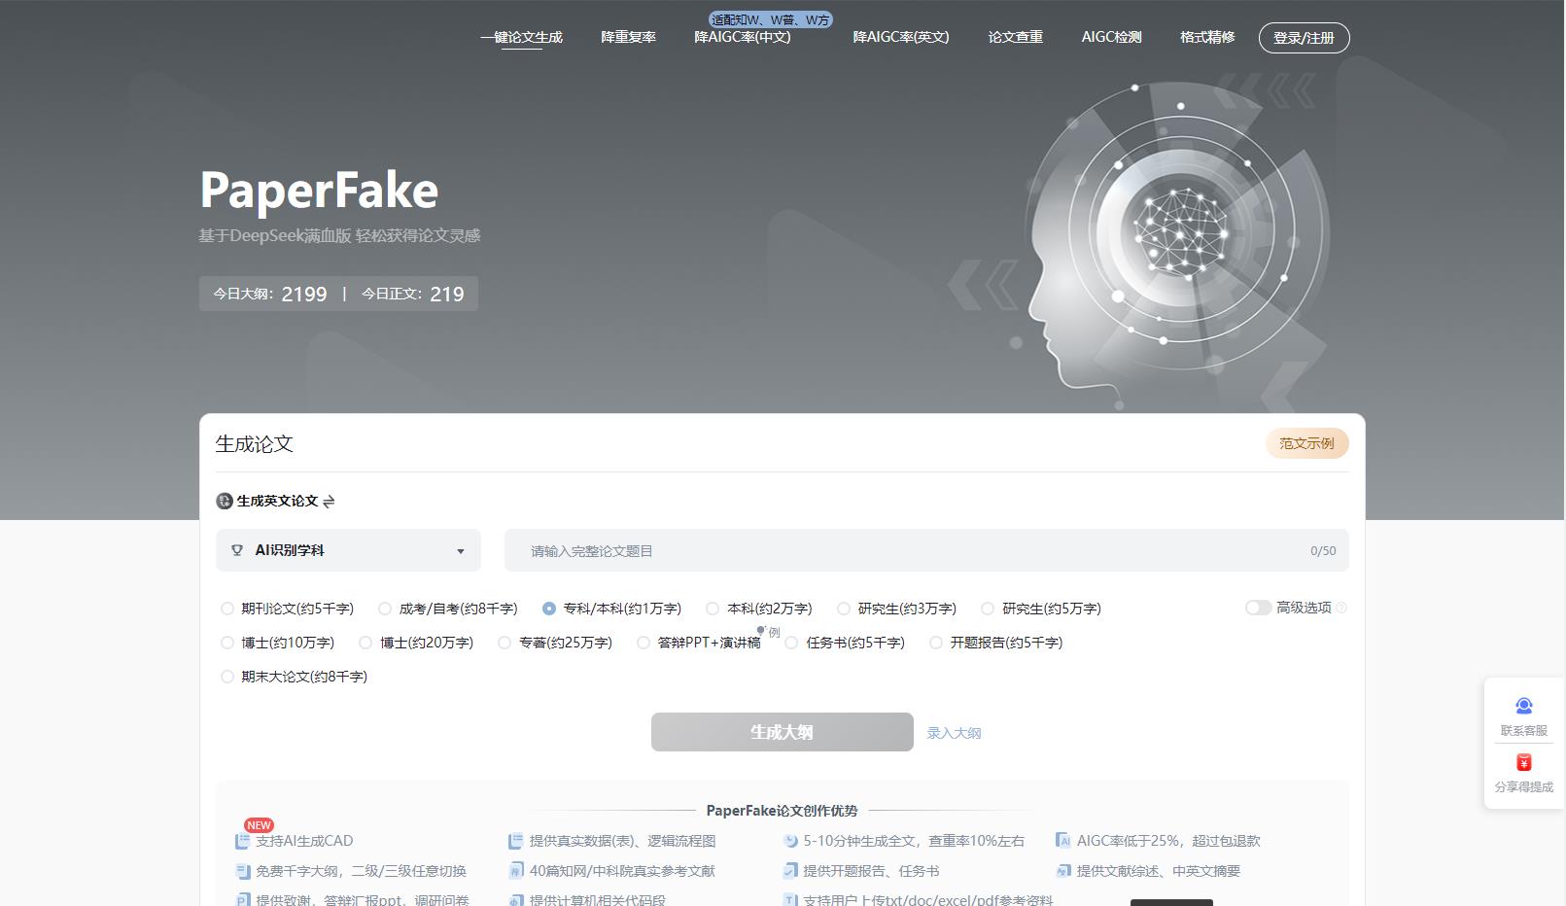Click AIGC检测 in the top navigation
The image size is (1566, 906).
click(1112, 38)
